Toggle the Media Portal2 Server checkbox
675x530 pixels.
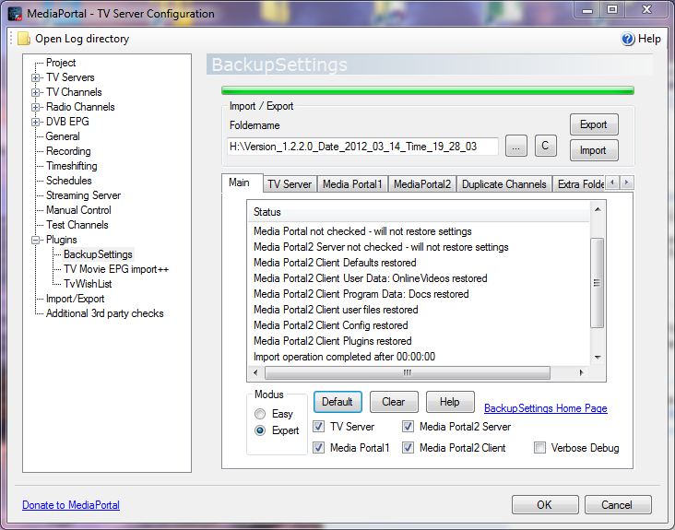pyautogui.click(x=408, y=427)
